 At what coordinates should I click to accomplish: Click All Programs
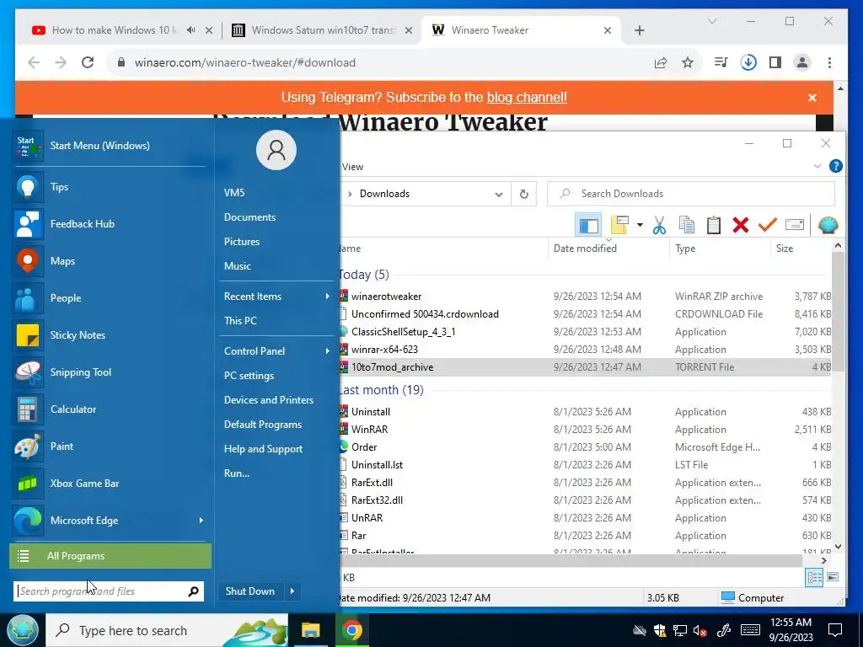(110, 556)
